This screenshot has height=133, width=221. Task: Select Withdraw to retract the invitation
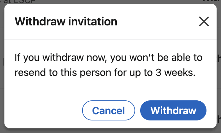[x=173, y=110]
